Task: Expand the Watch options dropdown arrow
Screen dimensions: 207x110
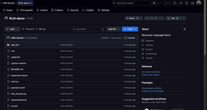Action: (141, 18)
